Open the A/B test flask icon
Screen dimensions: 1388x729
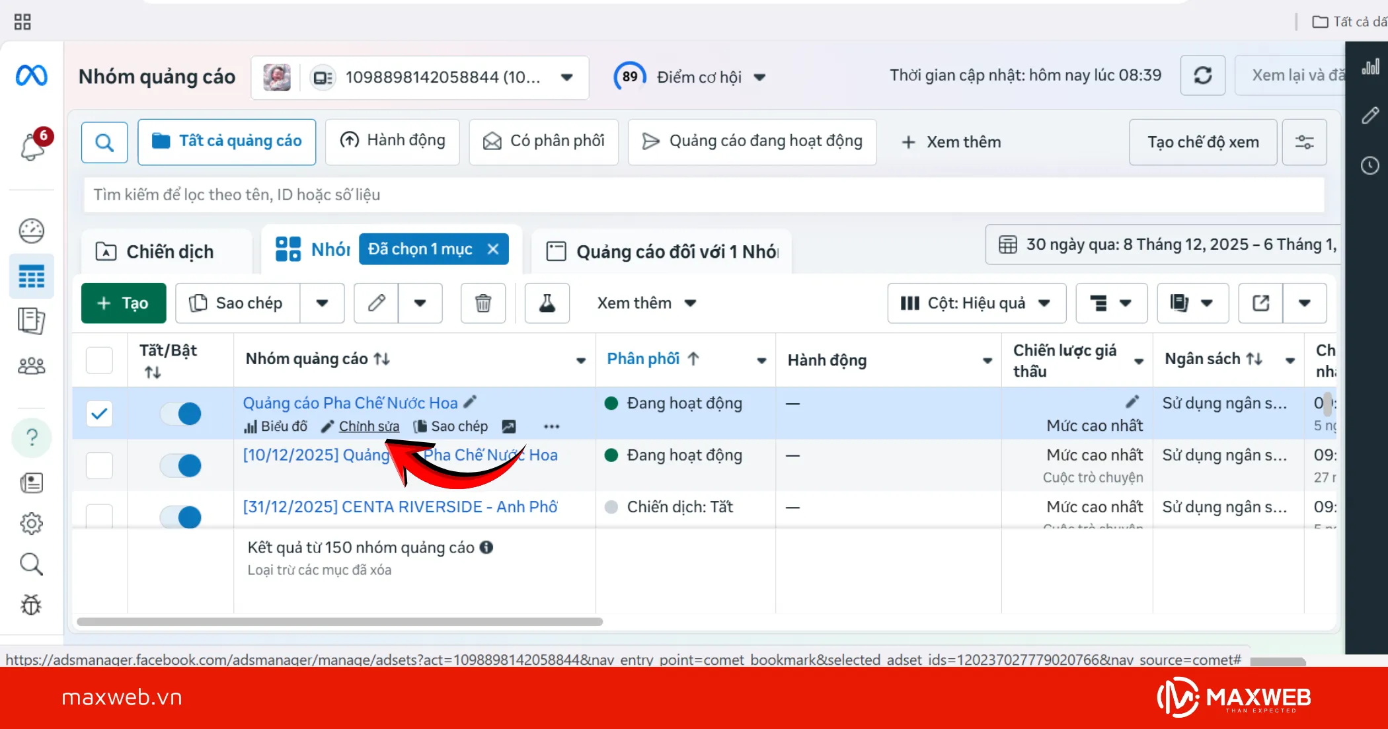pyautogui.click(x=547, y=303)
